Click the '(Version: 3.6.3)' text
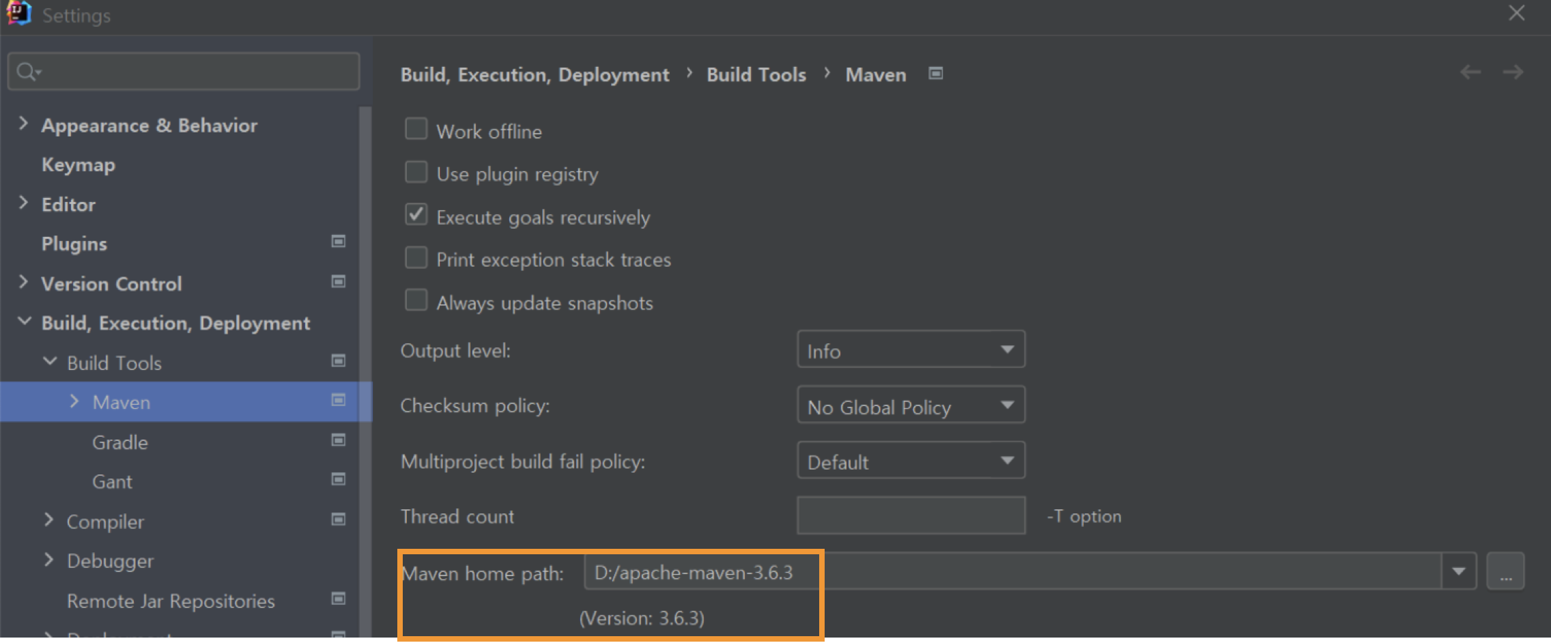This screenshot has height=643, width=1551. click(x=642, y=618)
